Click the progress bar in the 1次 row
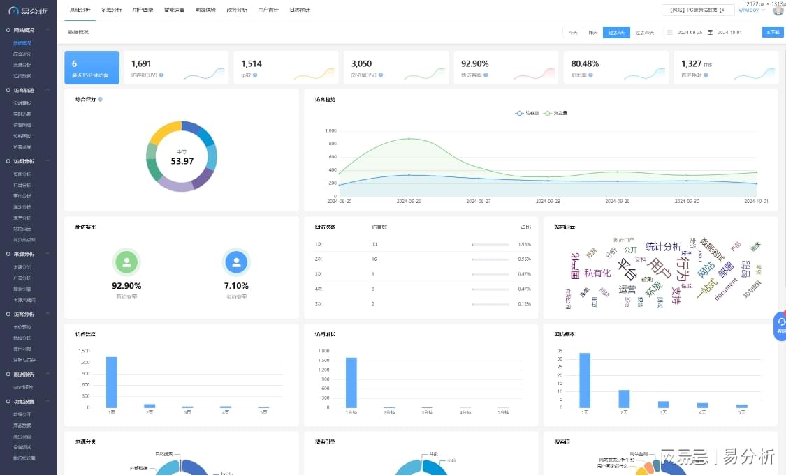786x475 pixels. pyautogui.click(x=490, y=244)
